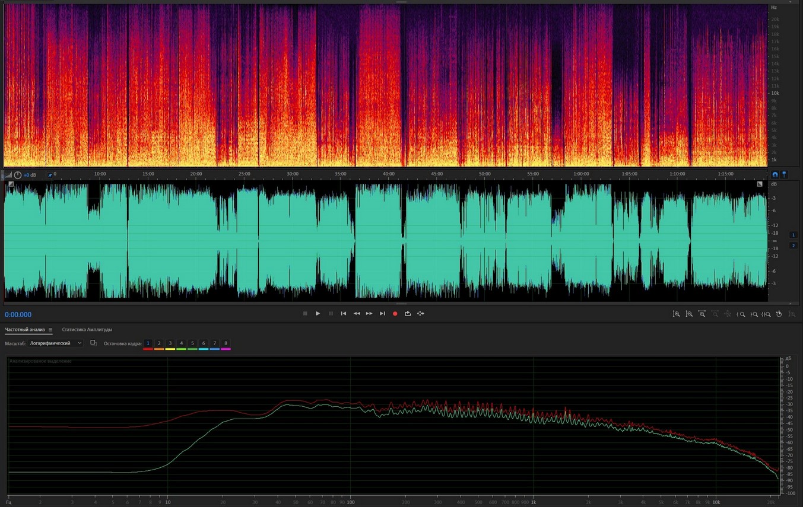This screenshot has width=803, height=507.
Task: Toggle channel 2 enable button
Action: tap(793, 245)
